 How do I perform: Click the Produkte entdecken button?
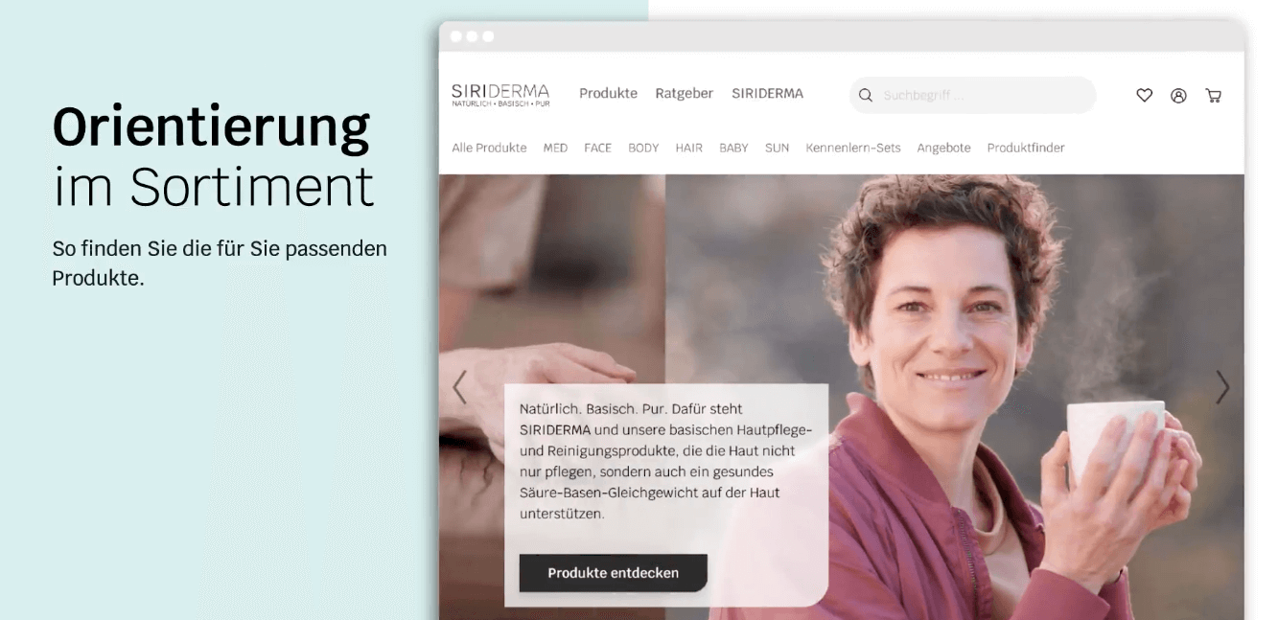[x=614, y=573]
